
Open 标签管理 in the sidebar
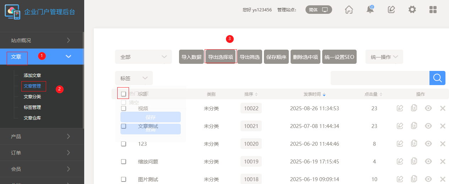tap(32, 107)
